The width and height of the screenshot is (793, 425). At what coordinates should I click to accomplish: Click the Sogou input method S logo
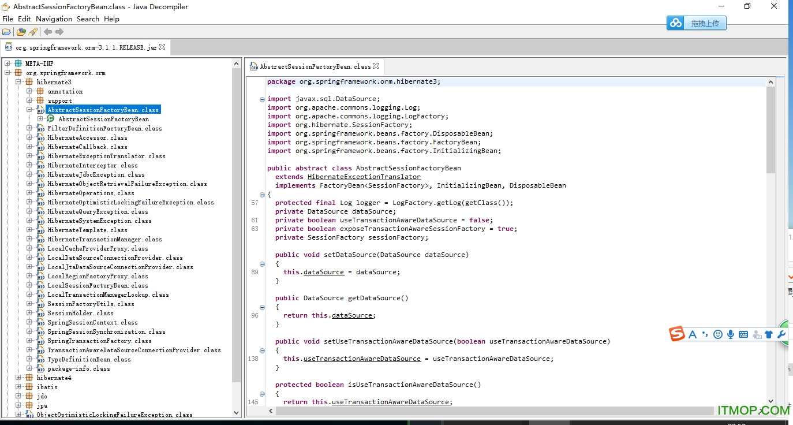point(676,334)
